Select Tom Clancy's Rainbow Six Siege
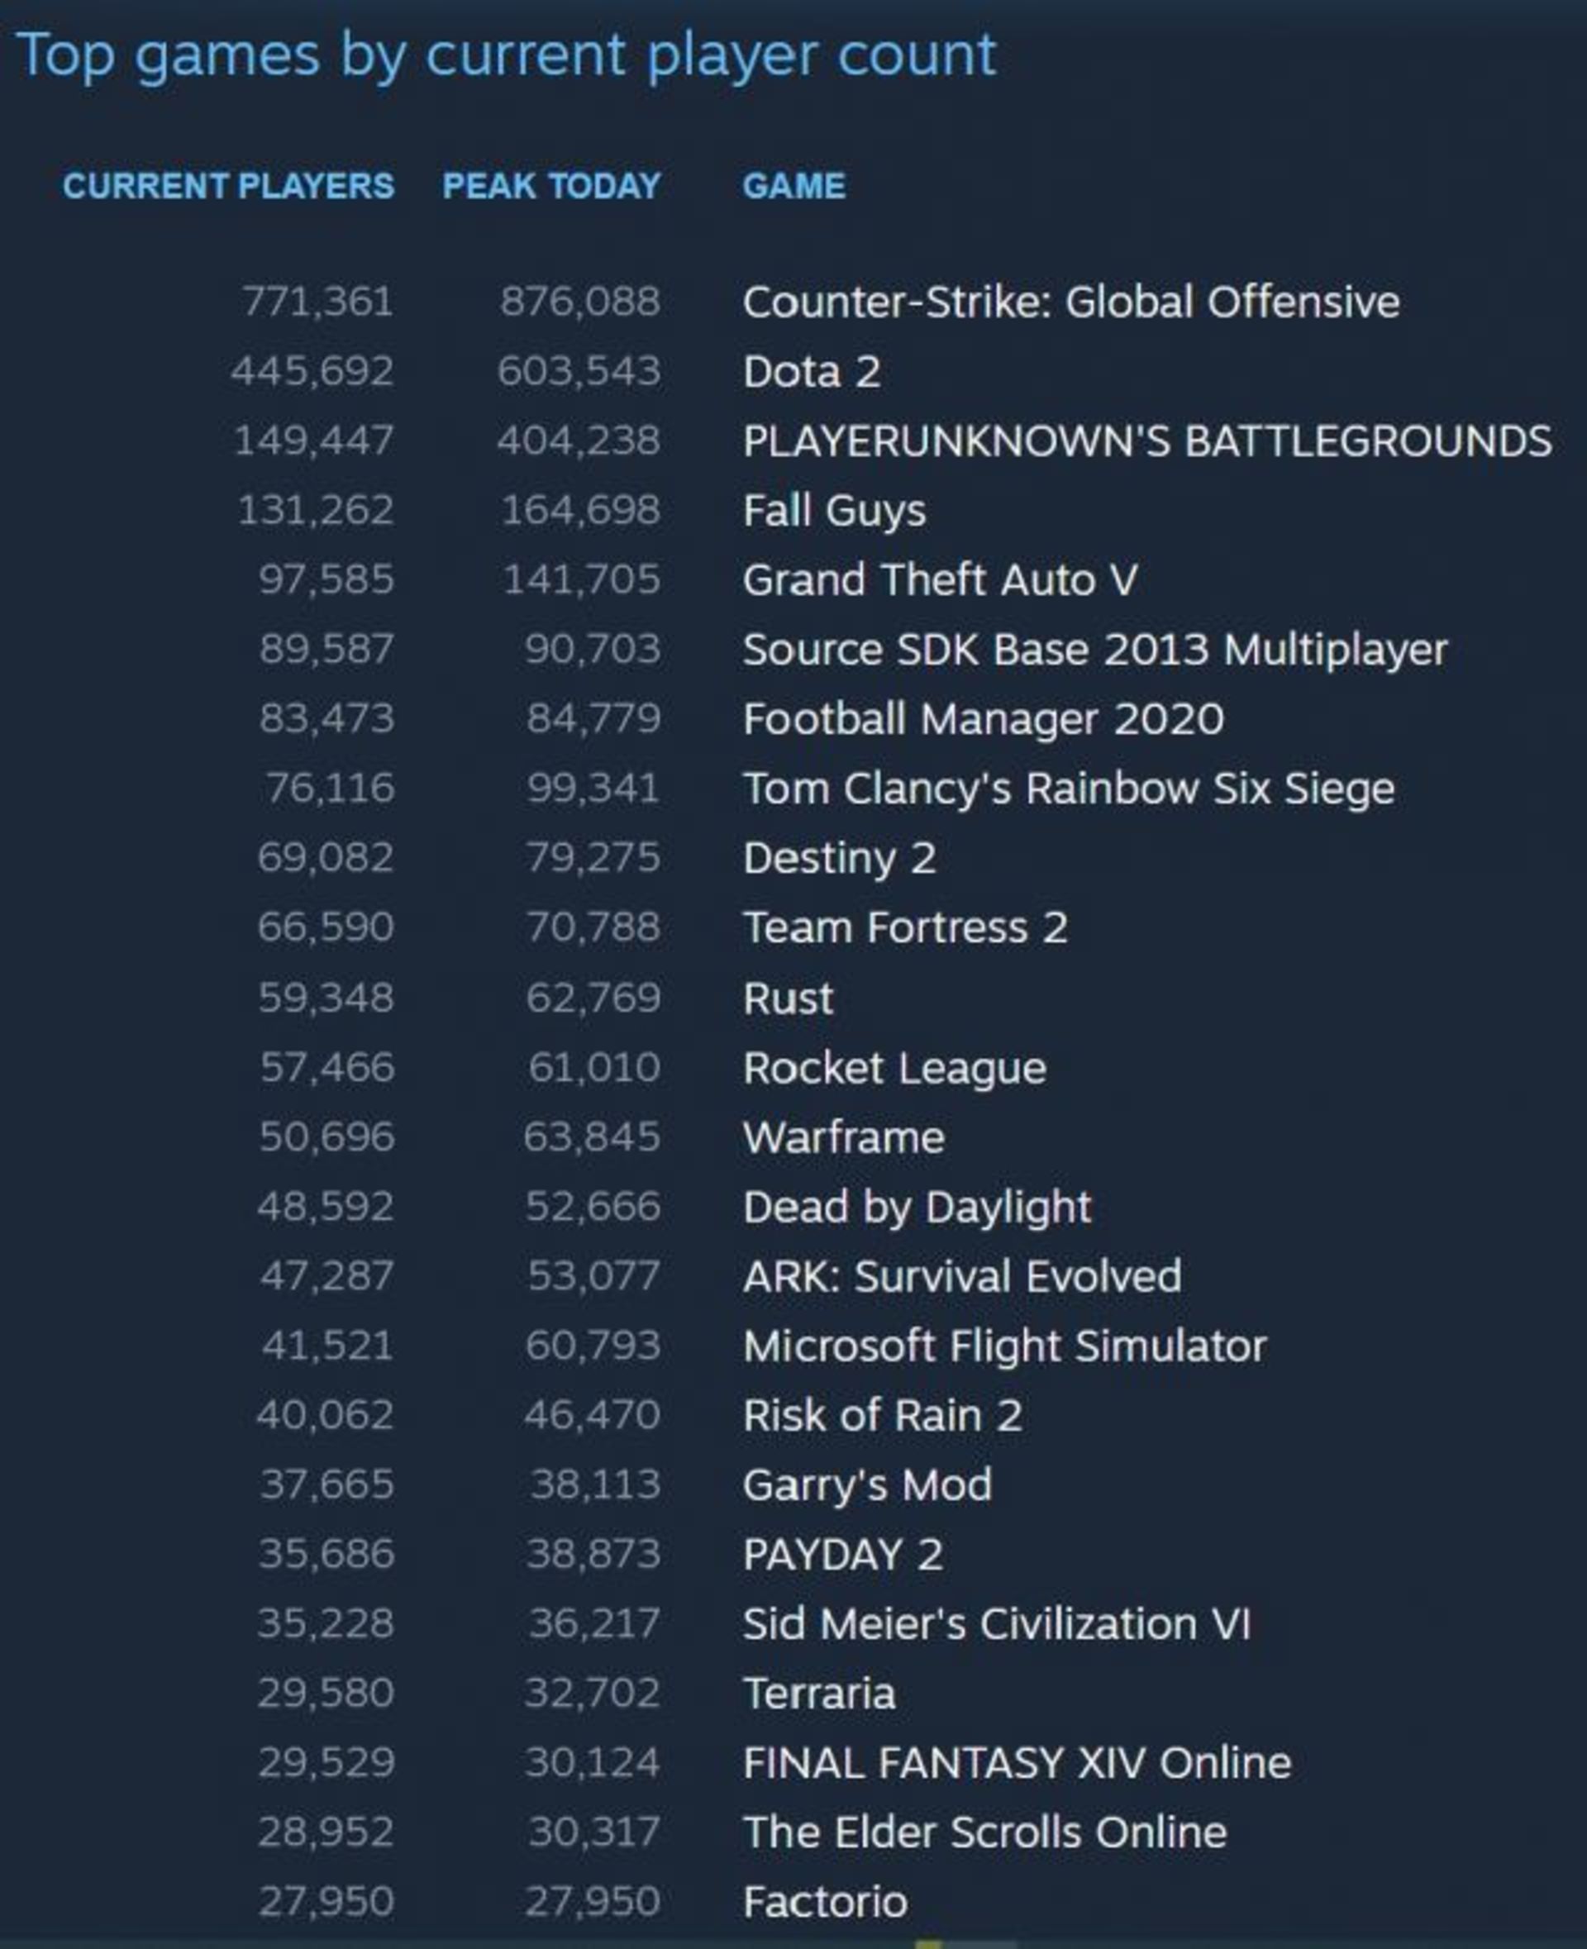 (1068, 788)
